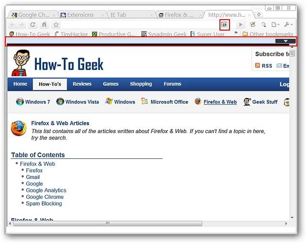306x243 pixels.
Task: Click the horizontal scrollbar thumb
Action: click(x=108, y=223)
